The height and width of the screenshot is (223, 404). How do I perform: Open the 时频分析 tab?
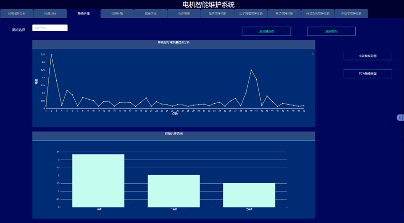tap(50, 13)
